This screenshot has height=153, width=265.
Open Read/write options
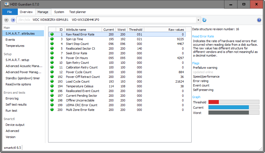(18, 84)
